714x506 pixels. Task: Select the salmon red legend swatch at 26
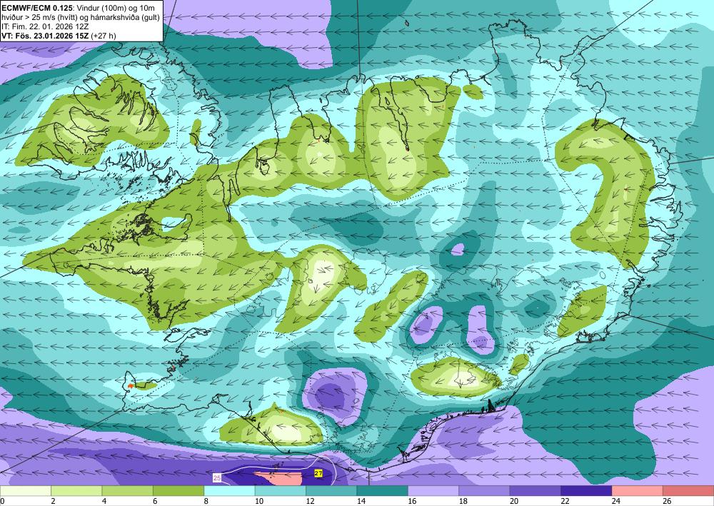click(x=688, y=491)
